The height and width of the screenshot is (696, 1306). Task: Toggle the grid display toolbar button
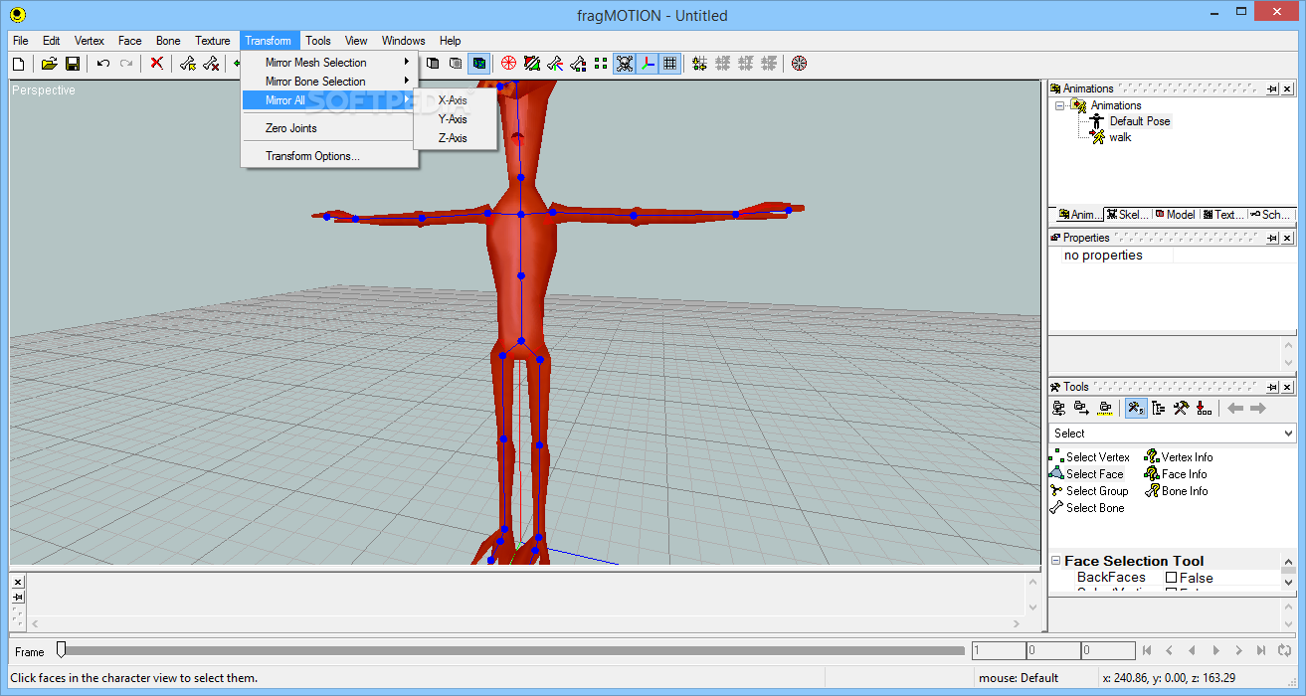tap(670, 64)
